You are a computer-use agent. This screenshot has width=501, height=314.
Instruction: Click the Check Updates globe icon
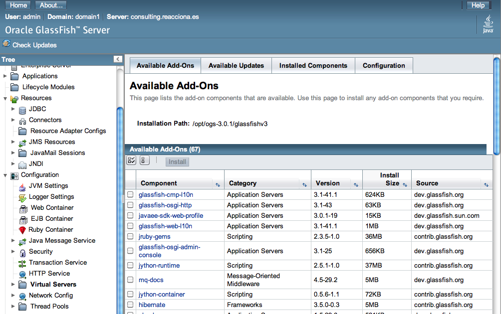pos(6,44)
